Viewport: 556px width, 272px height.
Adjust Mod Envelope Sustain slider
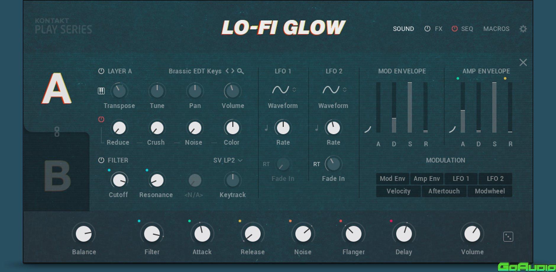coord(410,108)
